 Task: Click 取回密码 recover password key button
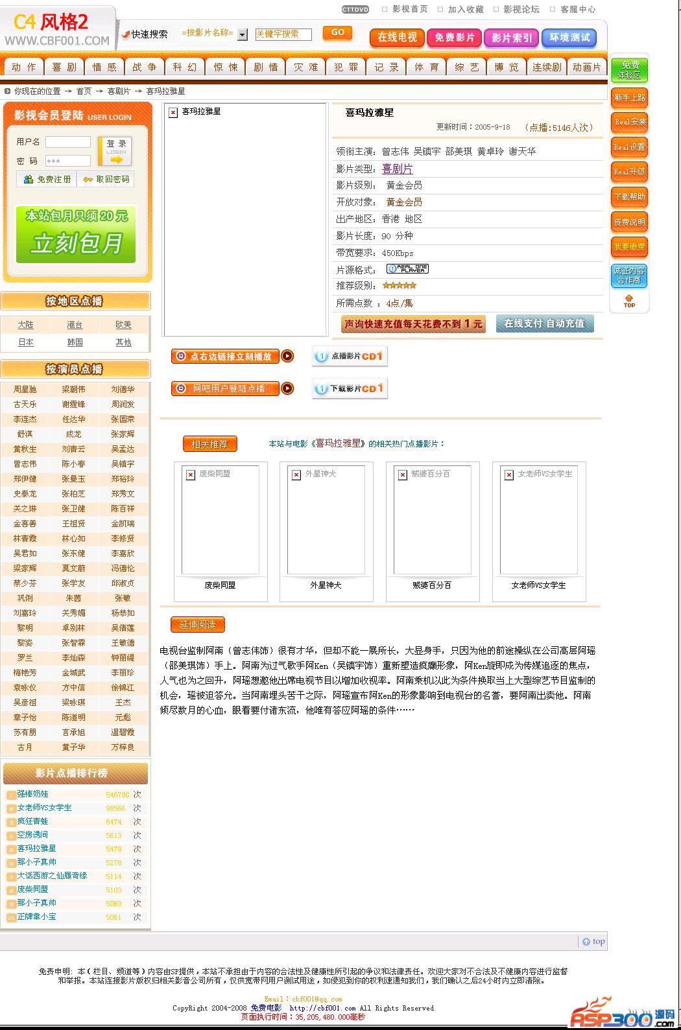pyautogui.click(x=106, y=179)
